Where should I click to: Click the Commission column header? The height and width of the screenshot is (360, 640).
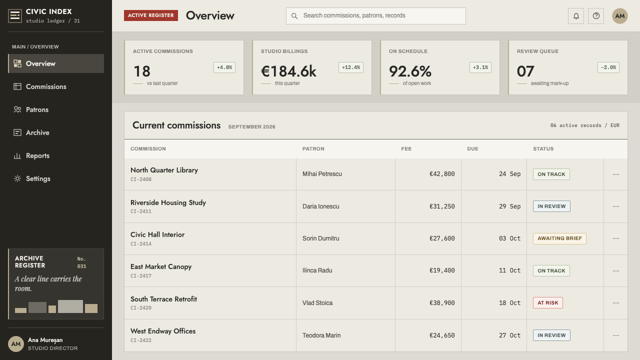148,149
